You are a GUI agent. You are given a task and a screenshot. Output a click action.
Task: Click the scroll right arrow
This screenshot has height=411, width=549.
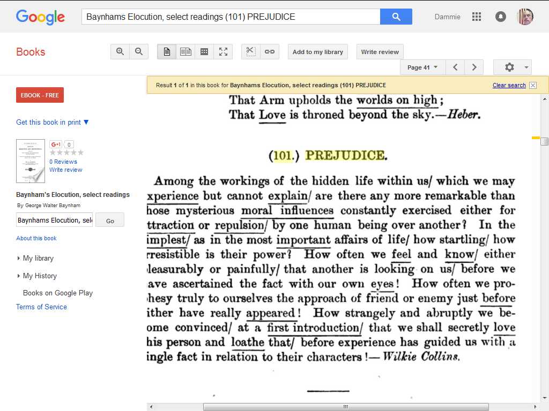[535, 407]
